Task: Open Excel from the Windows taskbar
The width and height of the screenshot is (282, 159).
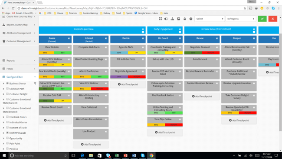Action: click(117, 156)
